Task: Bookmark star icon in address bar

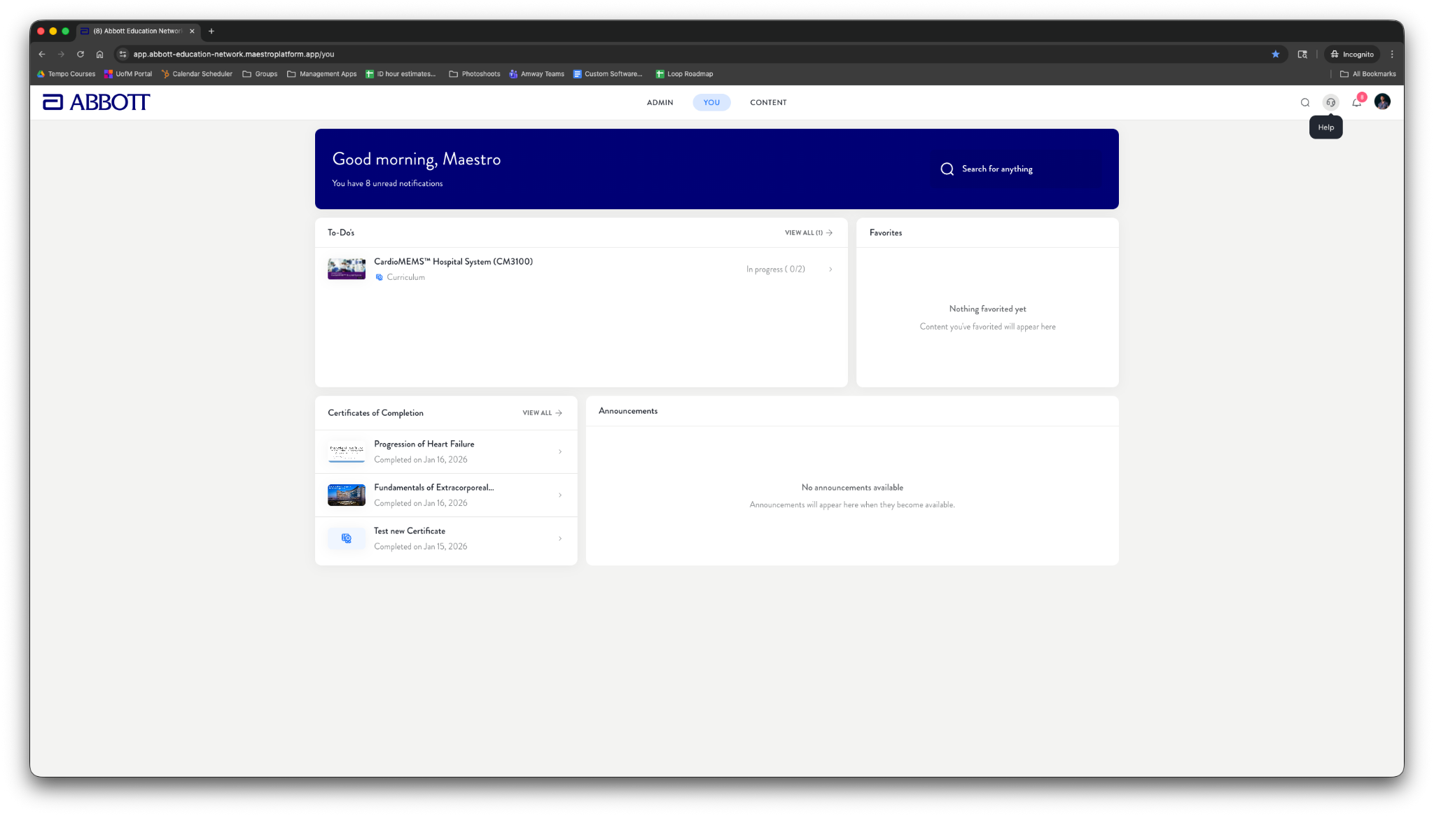Action: [x=1276, y=54]
